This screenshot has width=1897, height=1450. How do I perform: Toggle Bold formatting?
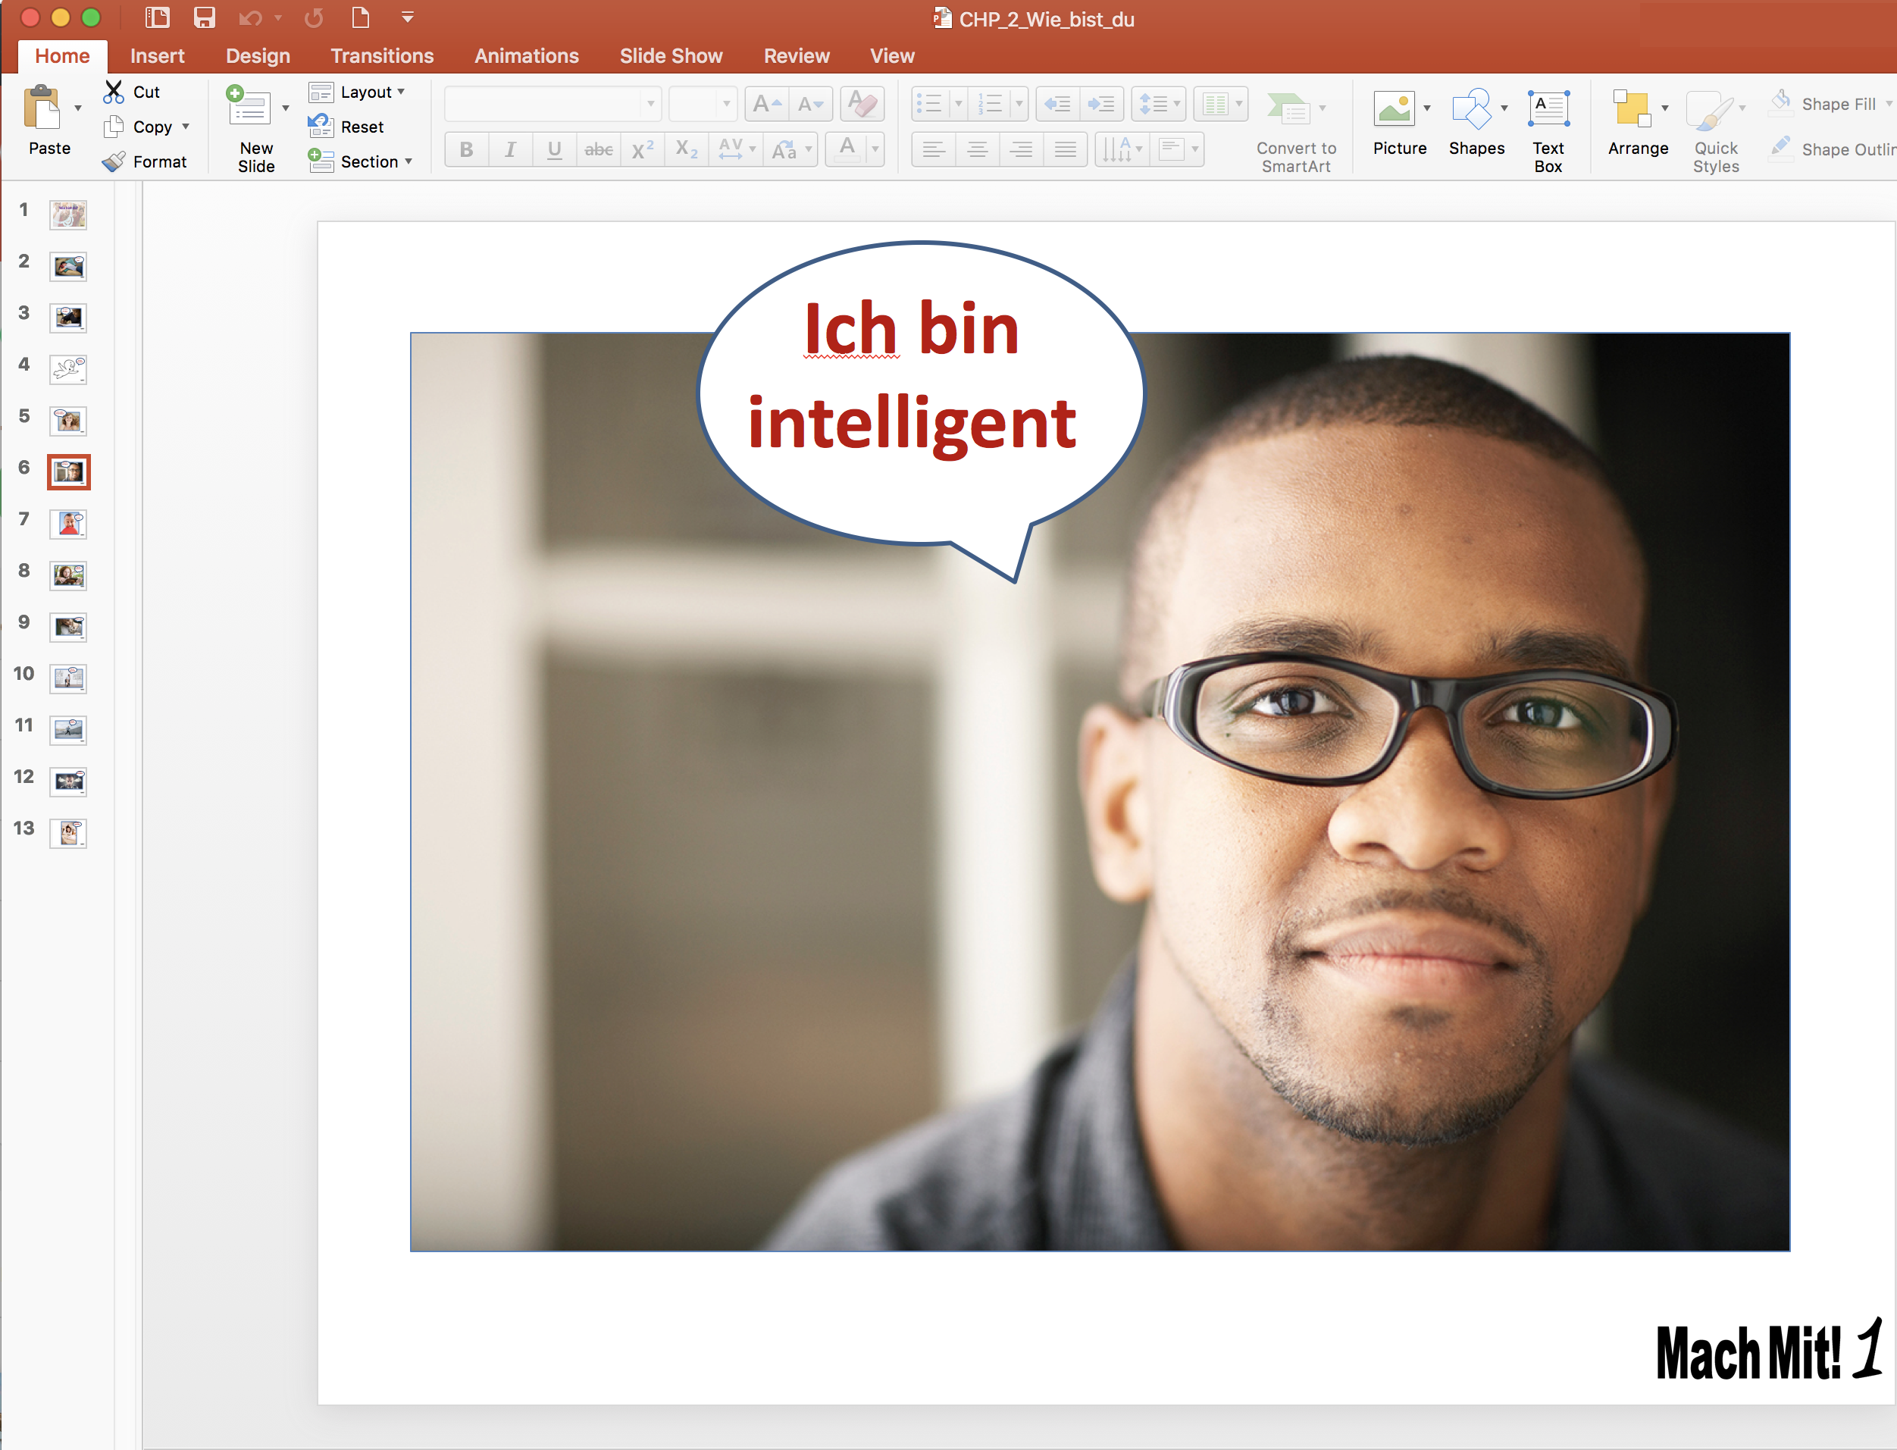pyautogui.click(x=467, y=149)
